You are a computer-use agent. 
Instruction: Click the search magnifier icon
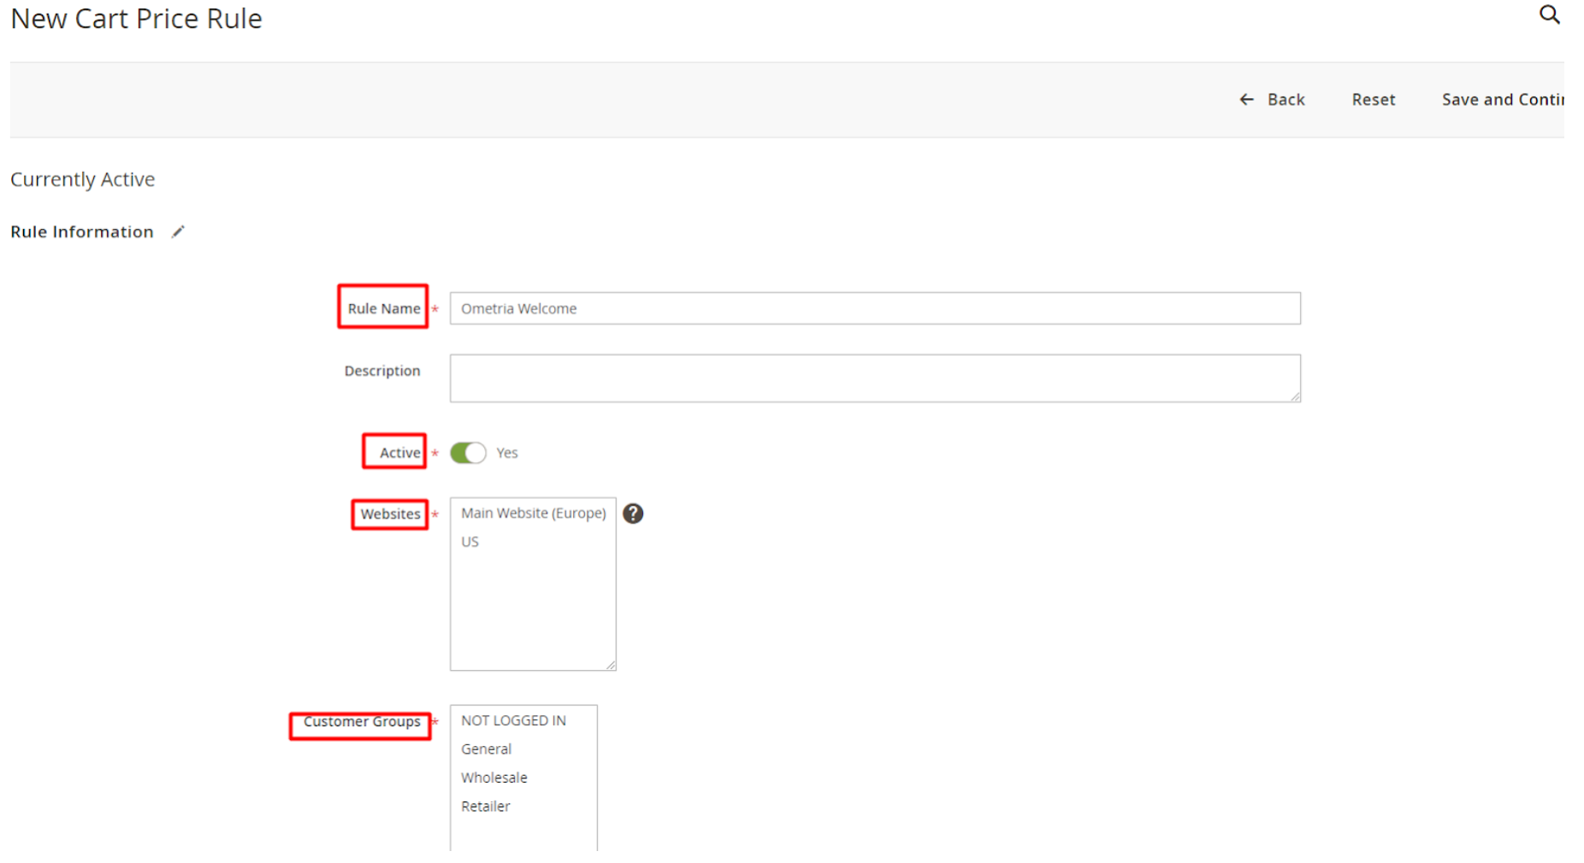coord(1549,15)
